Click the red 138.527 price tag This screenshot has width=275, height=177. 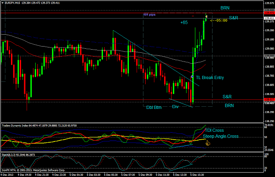click(x=269, y=99)
